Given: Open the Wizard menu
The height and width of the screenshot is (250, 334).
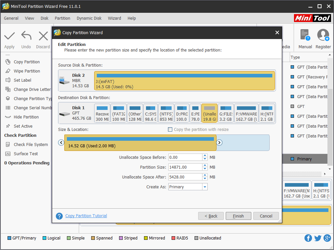Looking at the screenshot, I should pyautogui.click(x=115, y=18).
